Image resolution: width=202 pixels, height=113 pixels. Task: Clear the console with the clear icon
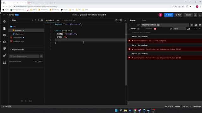pyautogui.click(x=171, y=29)
